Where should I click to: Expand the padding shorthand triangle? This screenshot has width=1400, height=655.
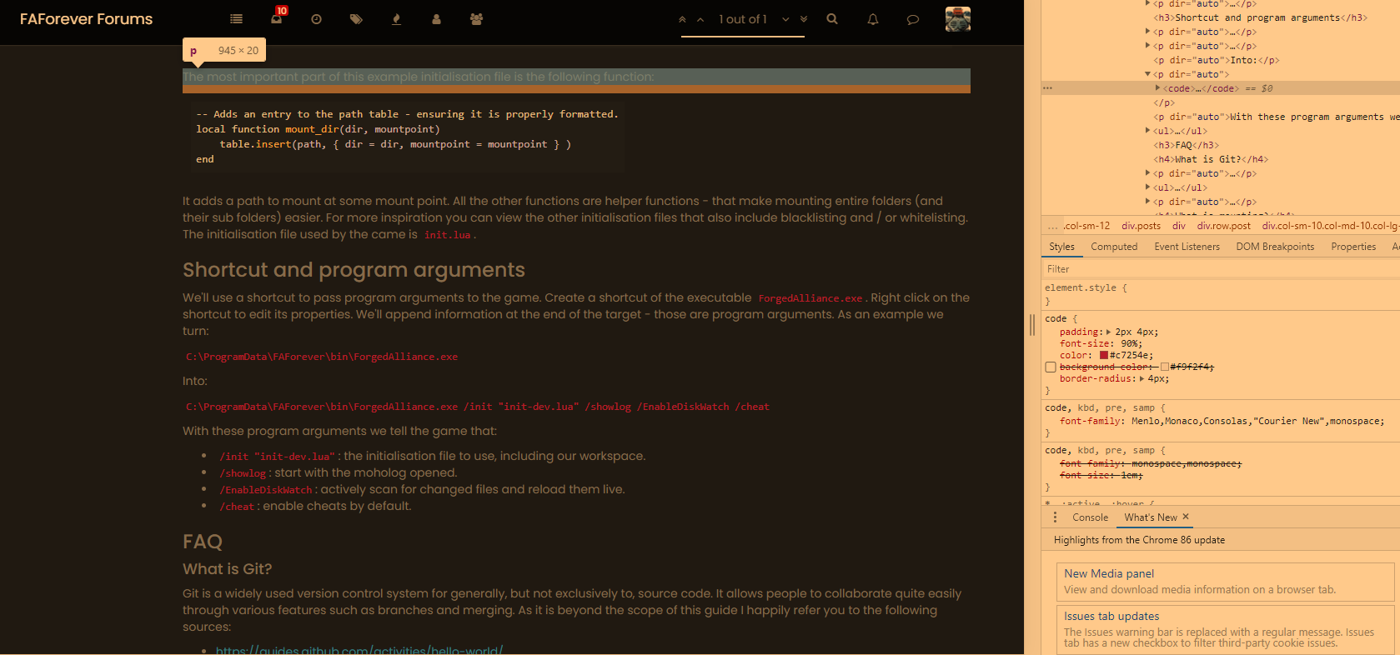click(1109, 332)
